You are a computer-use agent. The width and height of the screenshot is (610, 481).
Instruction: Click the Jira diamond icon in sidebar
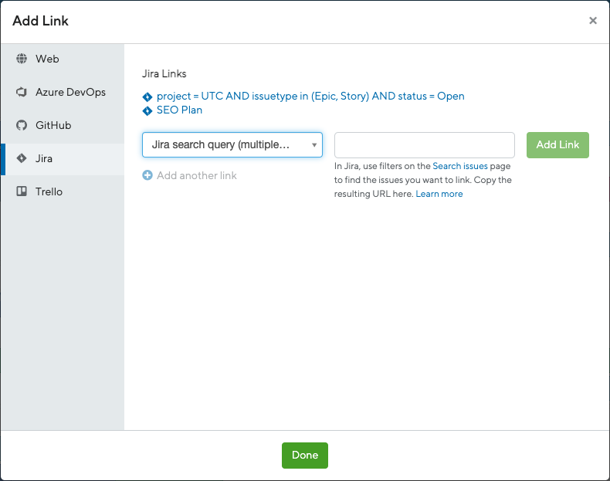[22, 158]
